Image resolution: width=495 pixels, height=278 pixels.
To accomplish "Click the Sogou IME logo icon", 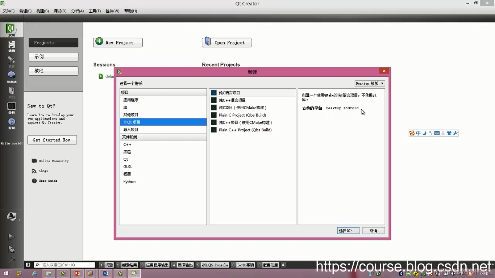I will 412,133.
